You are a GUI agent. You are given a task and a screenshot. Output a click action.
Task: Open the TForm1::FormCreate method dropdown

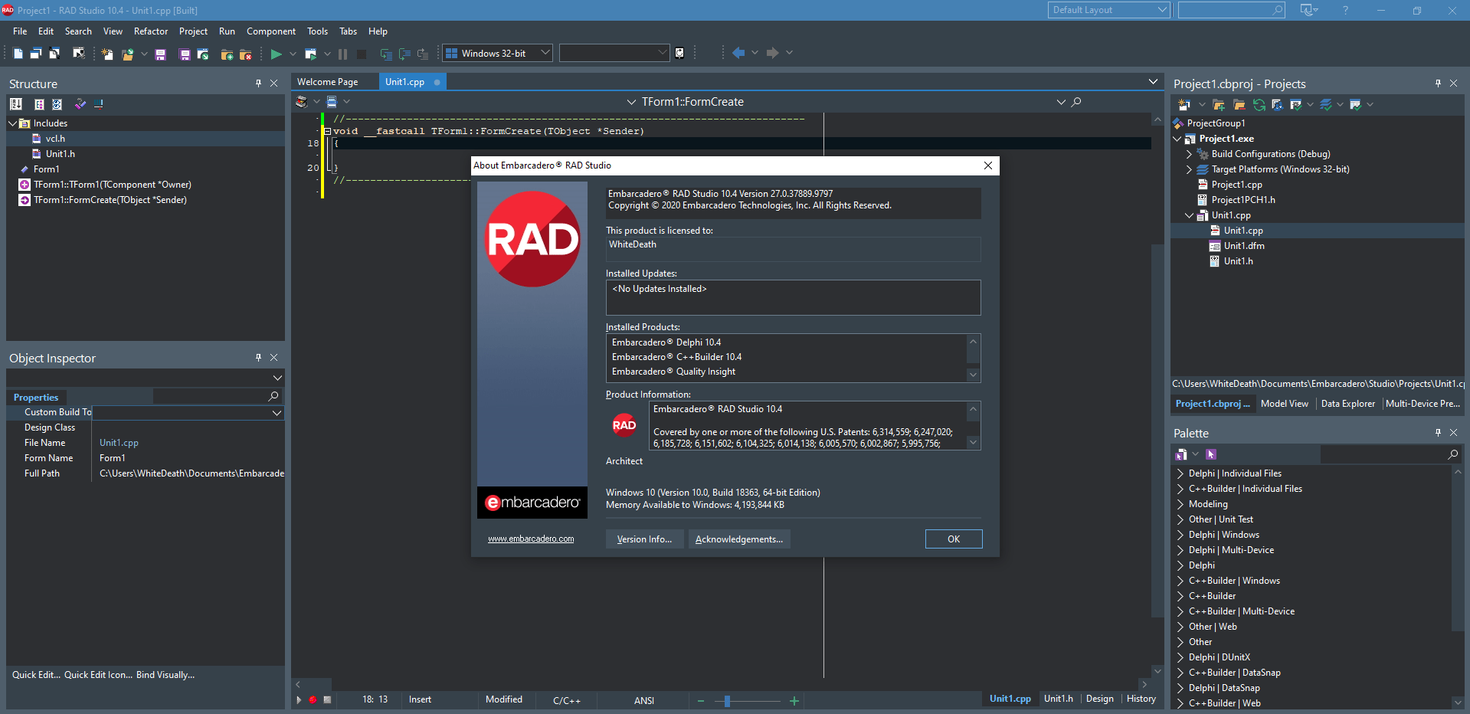[1060, 102]
